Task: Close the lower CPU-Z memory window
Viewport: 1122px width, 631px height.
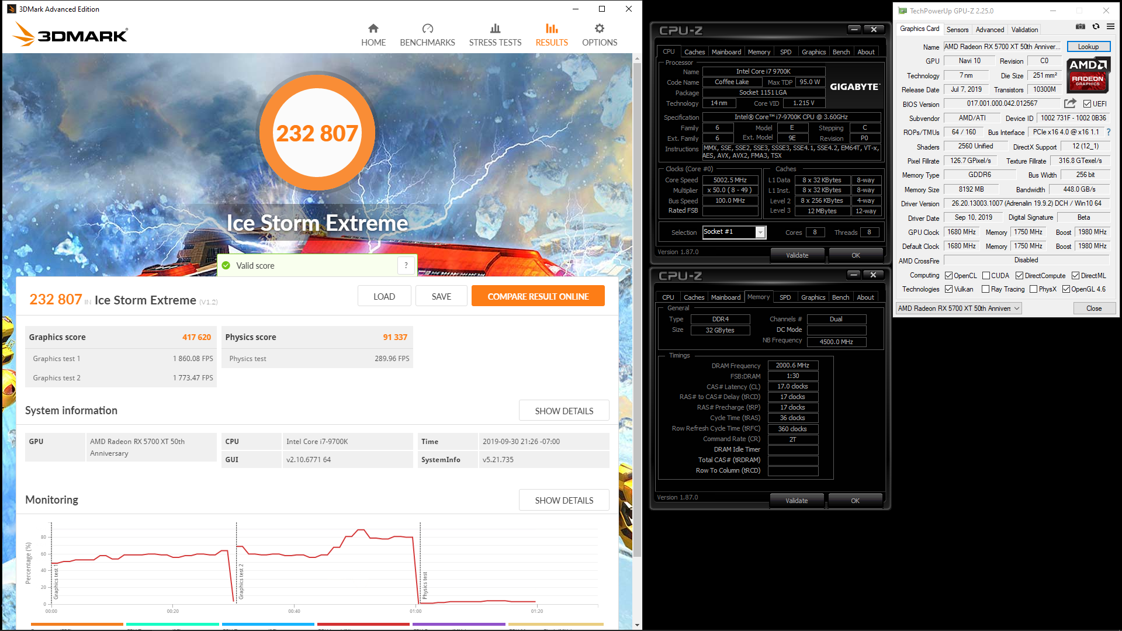Action: click(873, 275)
